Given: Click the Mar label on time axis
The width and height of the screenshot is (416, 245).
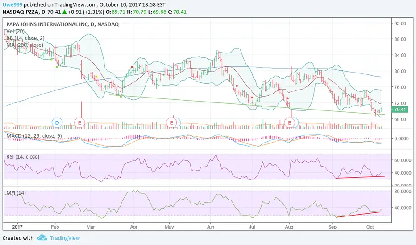Looking at the screenshot, I should (x=91, y=227).
